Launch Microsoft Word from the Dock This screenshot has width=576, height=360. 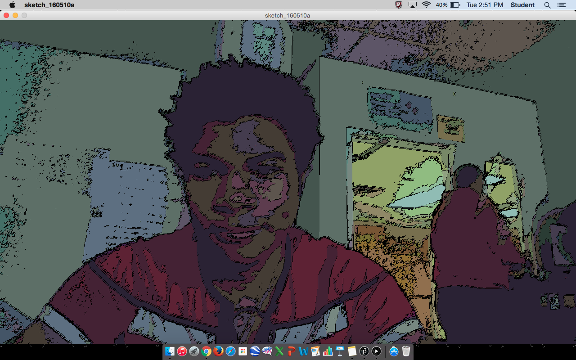tap(303, 351)
